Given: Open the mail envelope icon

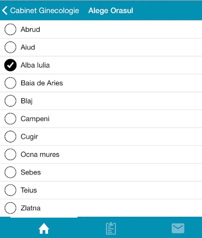Looking at the screenshot, I should [178, 228].
